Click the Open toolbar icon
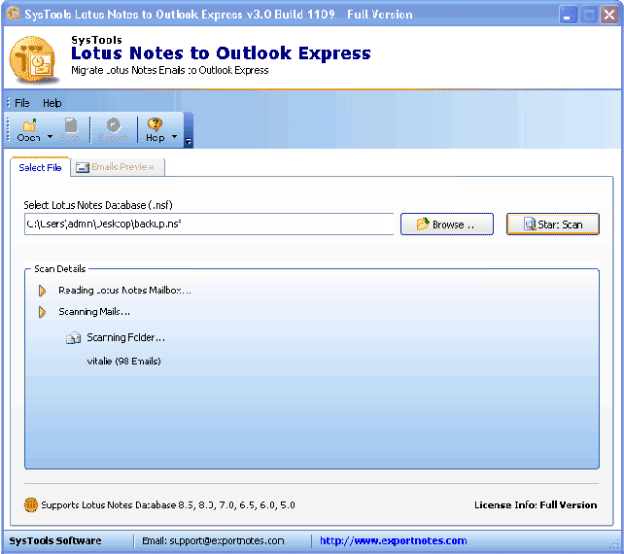Image resolution: width=624 pixels, height=554 pixels. [28, 130]
